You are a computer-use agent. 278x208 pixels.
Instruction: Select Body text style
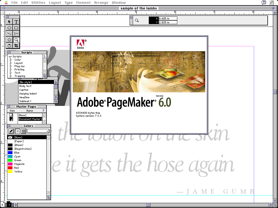tap(36, 86)
